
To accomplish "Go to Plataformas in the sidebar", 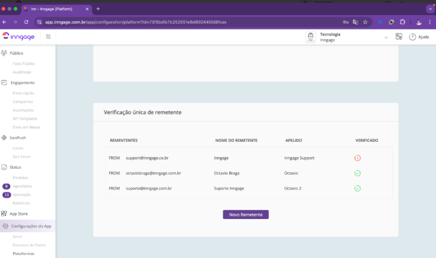I will pos(23,253).
